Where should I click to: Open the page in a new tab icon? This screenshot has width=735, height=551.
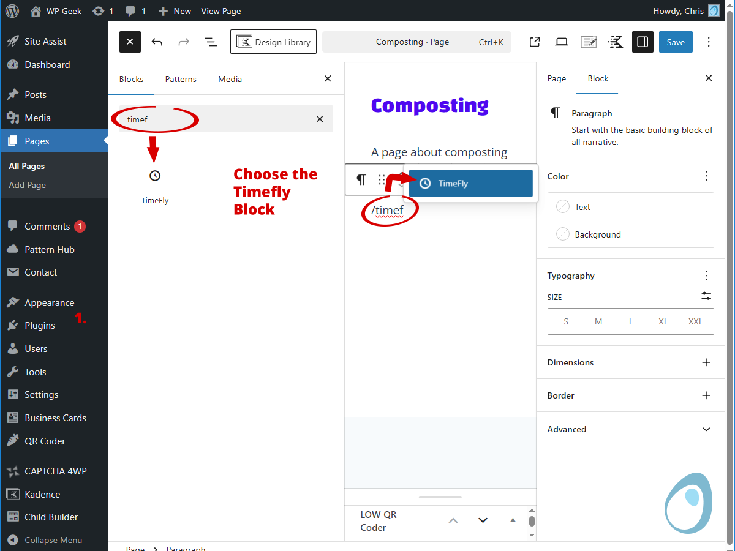point(534,42)
